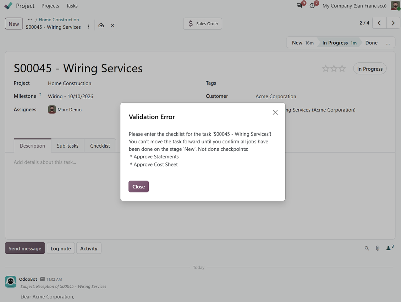This screenshot has height=302, width=401.
Task: Click the Send message button
Action: tap(25, 248)
